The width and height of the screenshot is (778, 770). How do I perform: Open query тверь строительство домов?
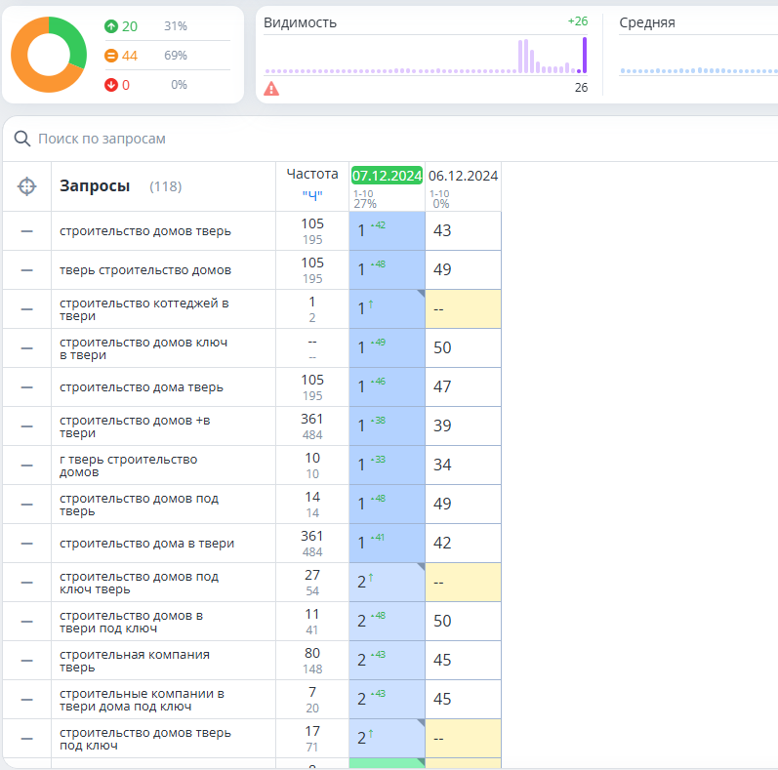pyautogui.click(x=145, y=270)
